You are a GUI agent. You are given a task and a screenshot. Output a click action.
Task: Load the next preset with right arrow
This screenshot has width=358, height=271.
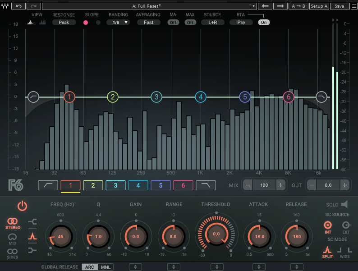(280, 6)
